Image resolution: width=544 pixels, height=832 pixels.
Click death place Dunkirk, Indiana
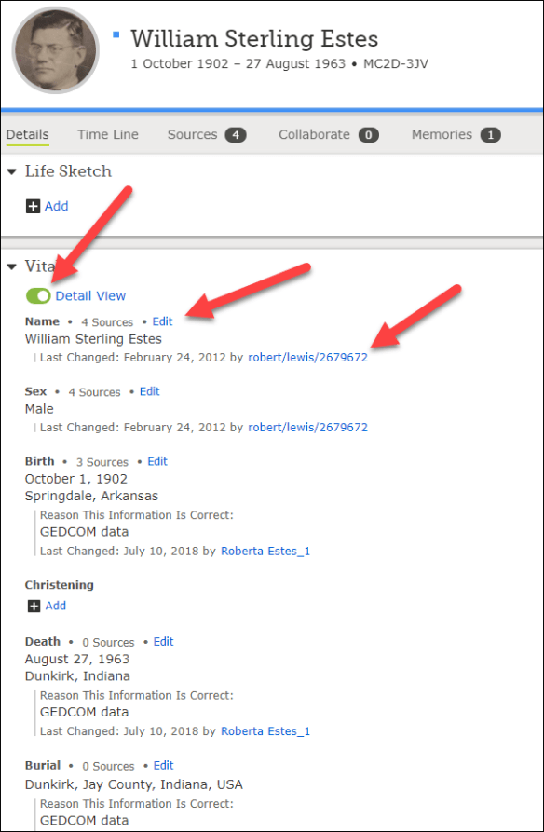click(77, 676)
